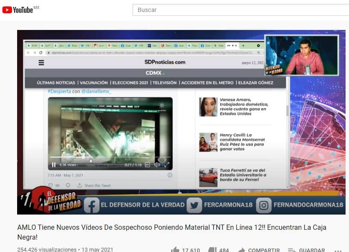349x252 pixels.
Task: Open the Vanesa Amaro trabajadora doméstica headline
Action: [x=244, y=107]
